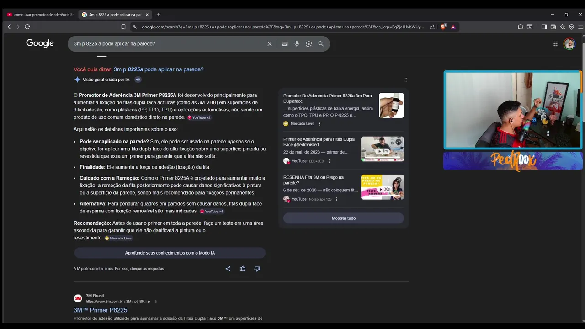Expand the YouTube +4 source chip
This screenshot has width=585, height=329.
click(211, 212)
